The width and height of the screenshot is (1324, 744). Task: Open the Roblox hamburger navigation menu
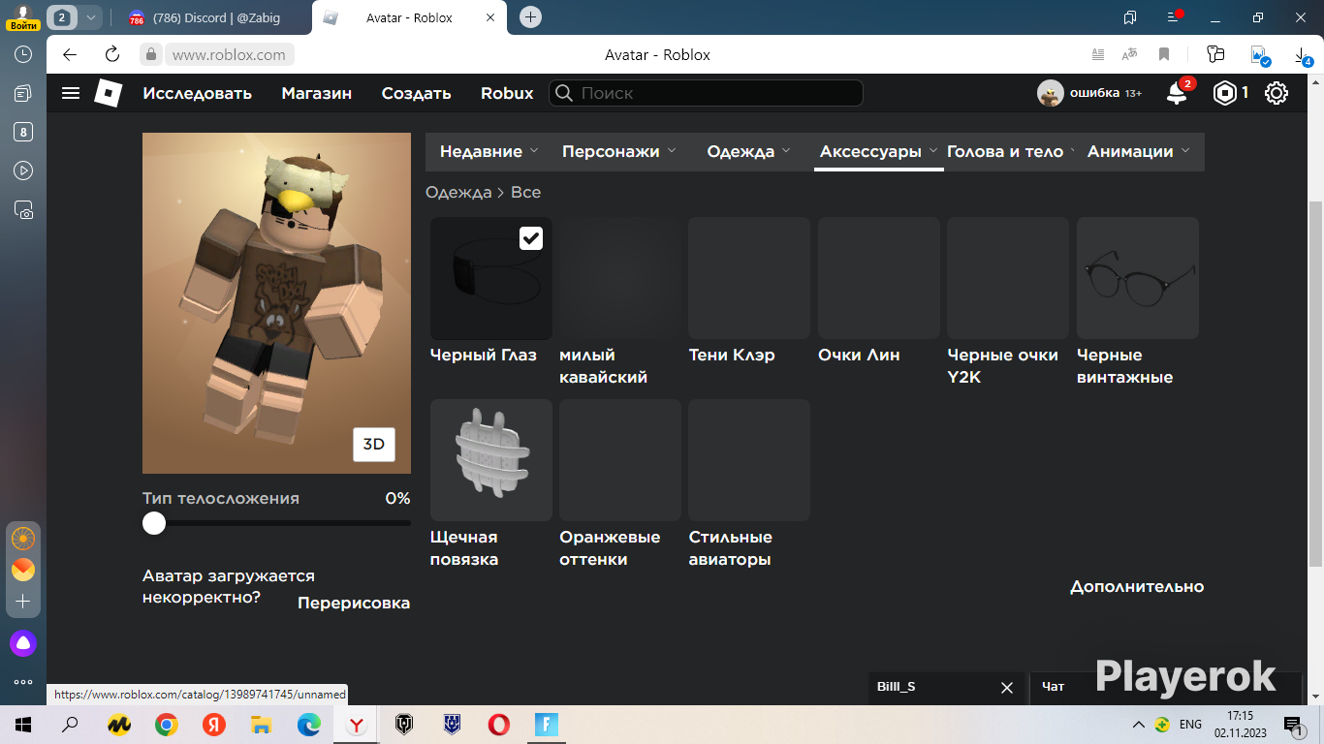(71, 93)
